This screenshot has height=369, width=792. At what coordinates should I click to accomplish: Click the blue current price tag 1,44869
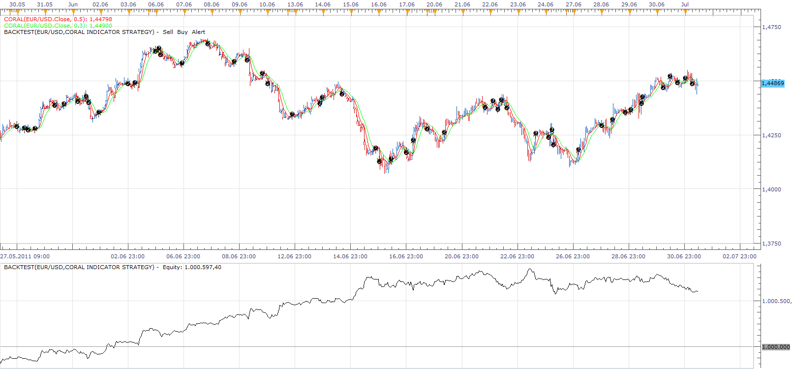[772, 83]
